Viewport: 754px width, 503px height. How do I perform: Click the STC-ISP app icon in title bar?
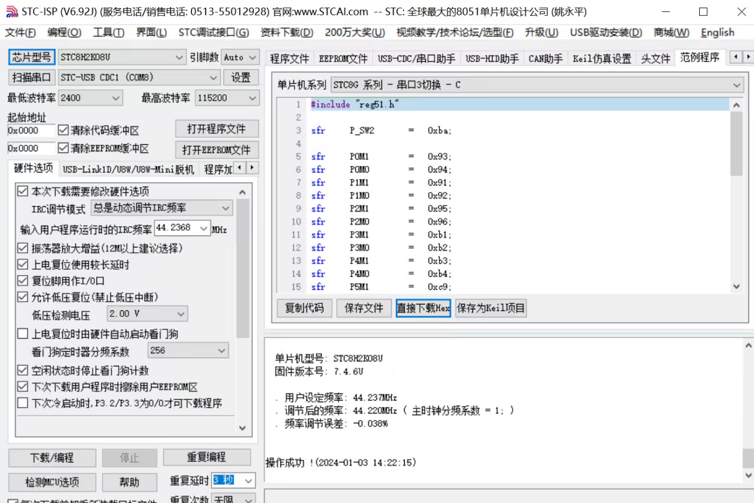11,11
